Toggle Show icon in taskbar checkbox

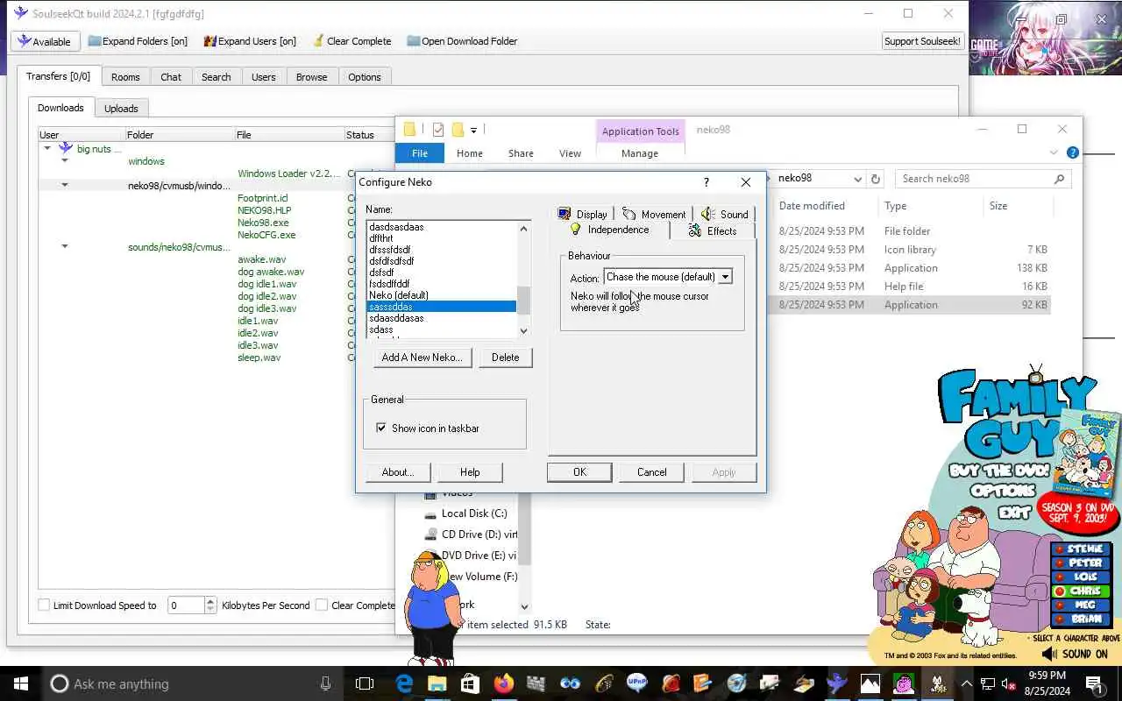click(x=381, y=428)
